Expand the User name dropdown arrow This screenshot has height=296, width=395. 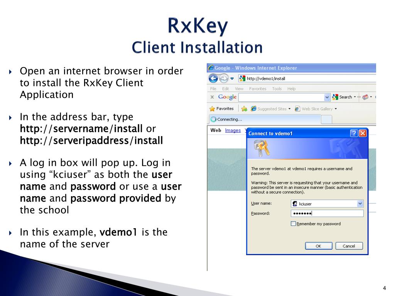click(360, 203)
